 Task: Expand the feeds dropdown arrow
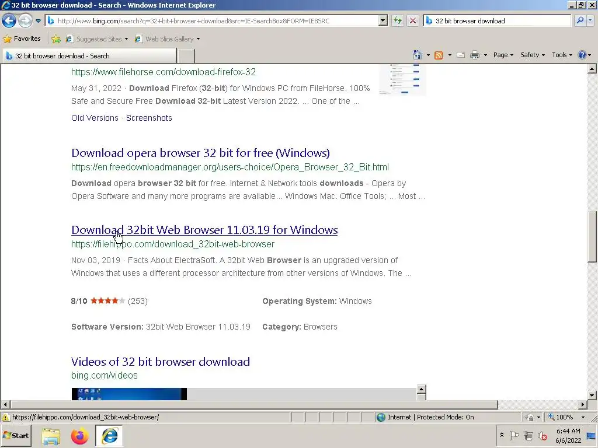point(450,55)
